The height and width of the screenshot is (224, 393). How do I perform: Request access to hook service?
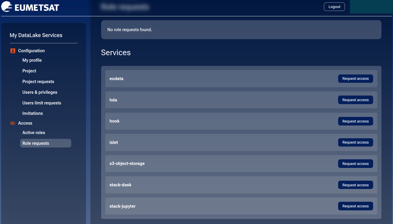pos(355,121)
